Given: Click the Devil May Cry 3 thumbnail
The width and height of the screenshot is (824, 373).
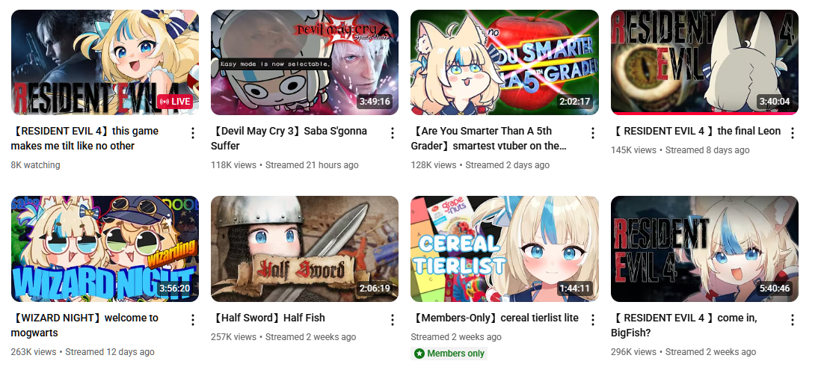Looking at the screenshot, I should [x=305, y=62].
